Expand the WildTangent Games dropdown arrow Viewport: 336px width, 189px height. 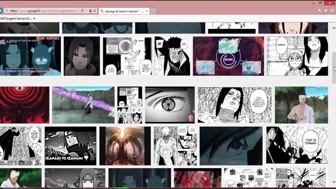34,19
